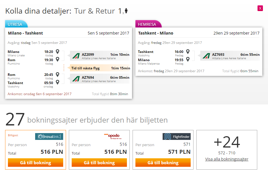The image size is (268, 175).
Task: Click the location pin at 18:20 Milano Linate
Action: (x=58, y=52)
